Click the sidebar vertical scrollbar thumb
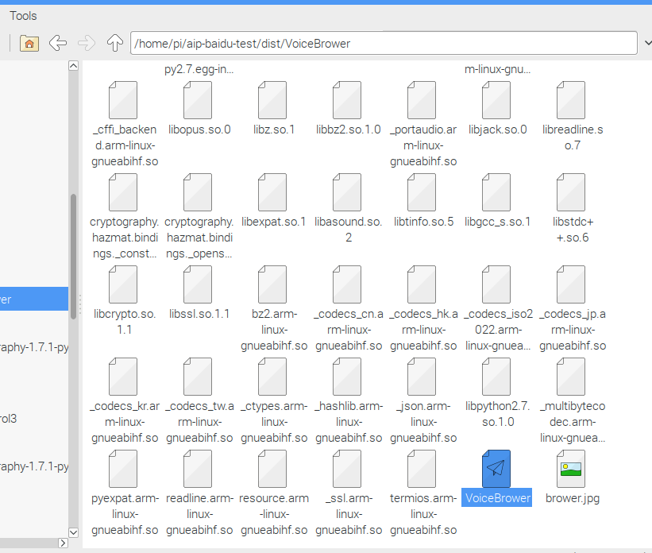 point(73,257)
